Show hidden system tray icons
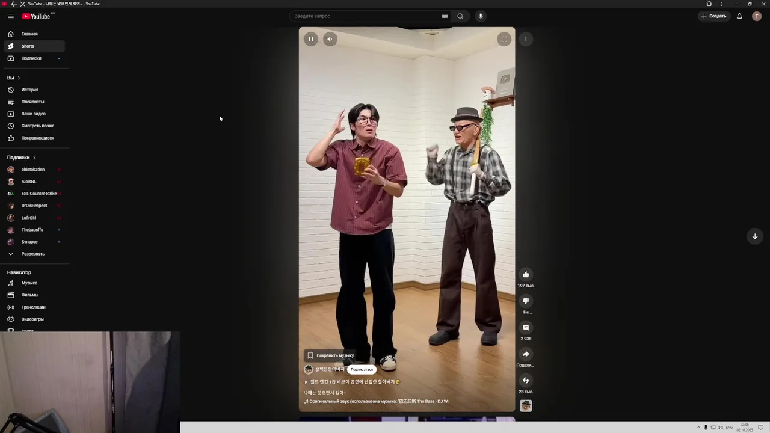The height and width of the screenshot is (433, 770). [698, 427]
